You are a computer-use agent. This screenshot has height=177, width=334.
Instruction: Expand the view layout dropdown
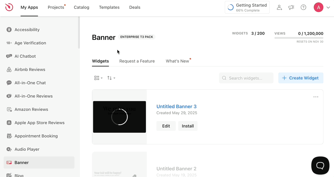(x=98, y=78)
